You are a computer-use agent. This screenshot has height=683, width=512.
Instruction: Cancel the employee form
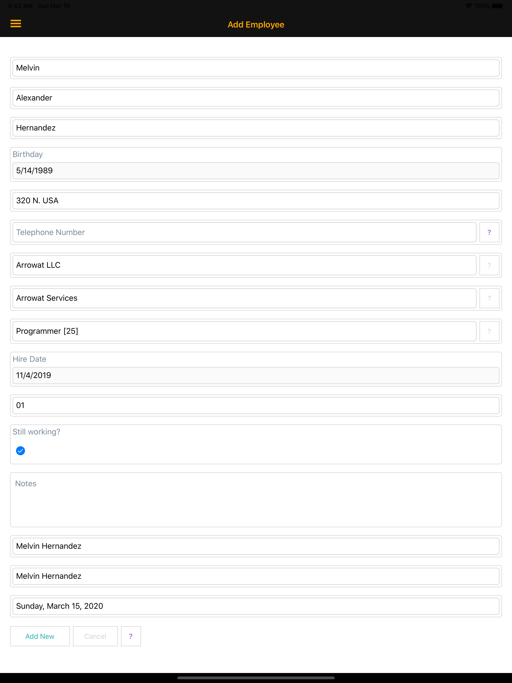95,636
